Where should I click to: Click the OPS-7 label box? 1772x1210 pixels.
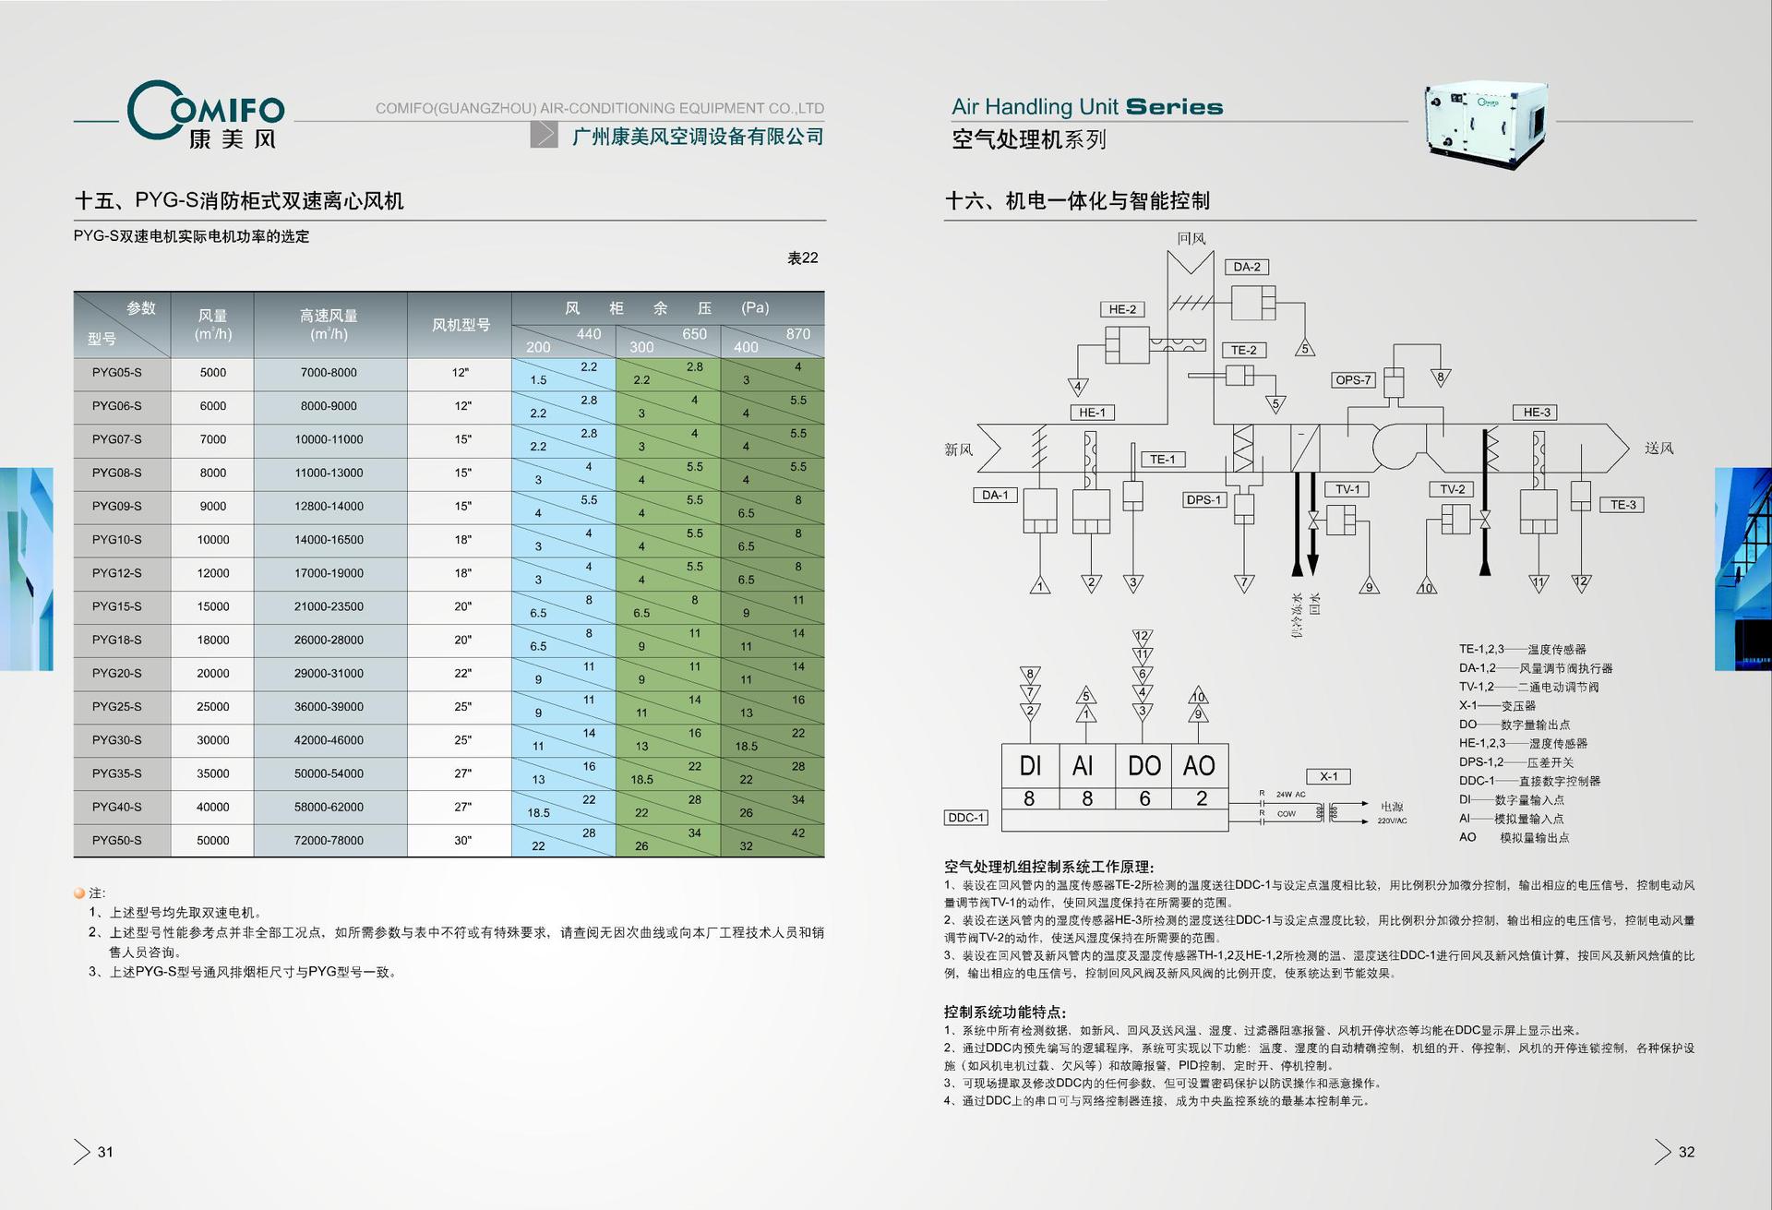point(1353,379)
